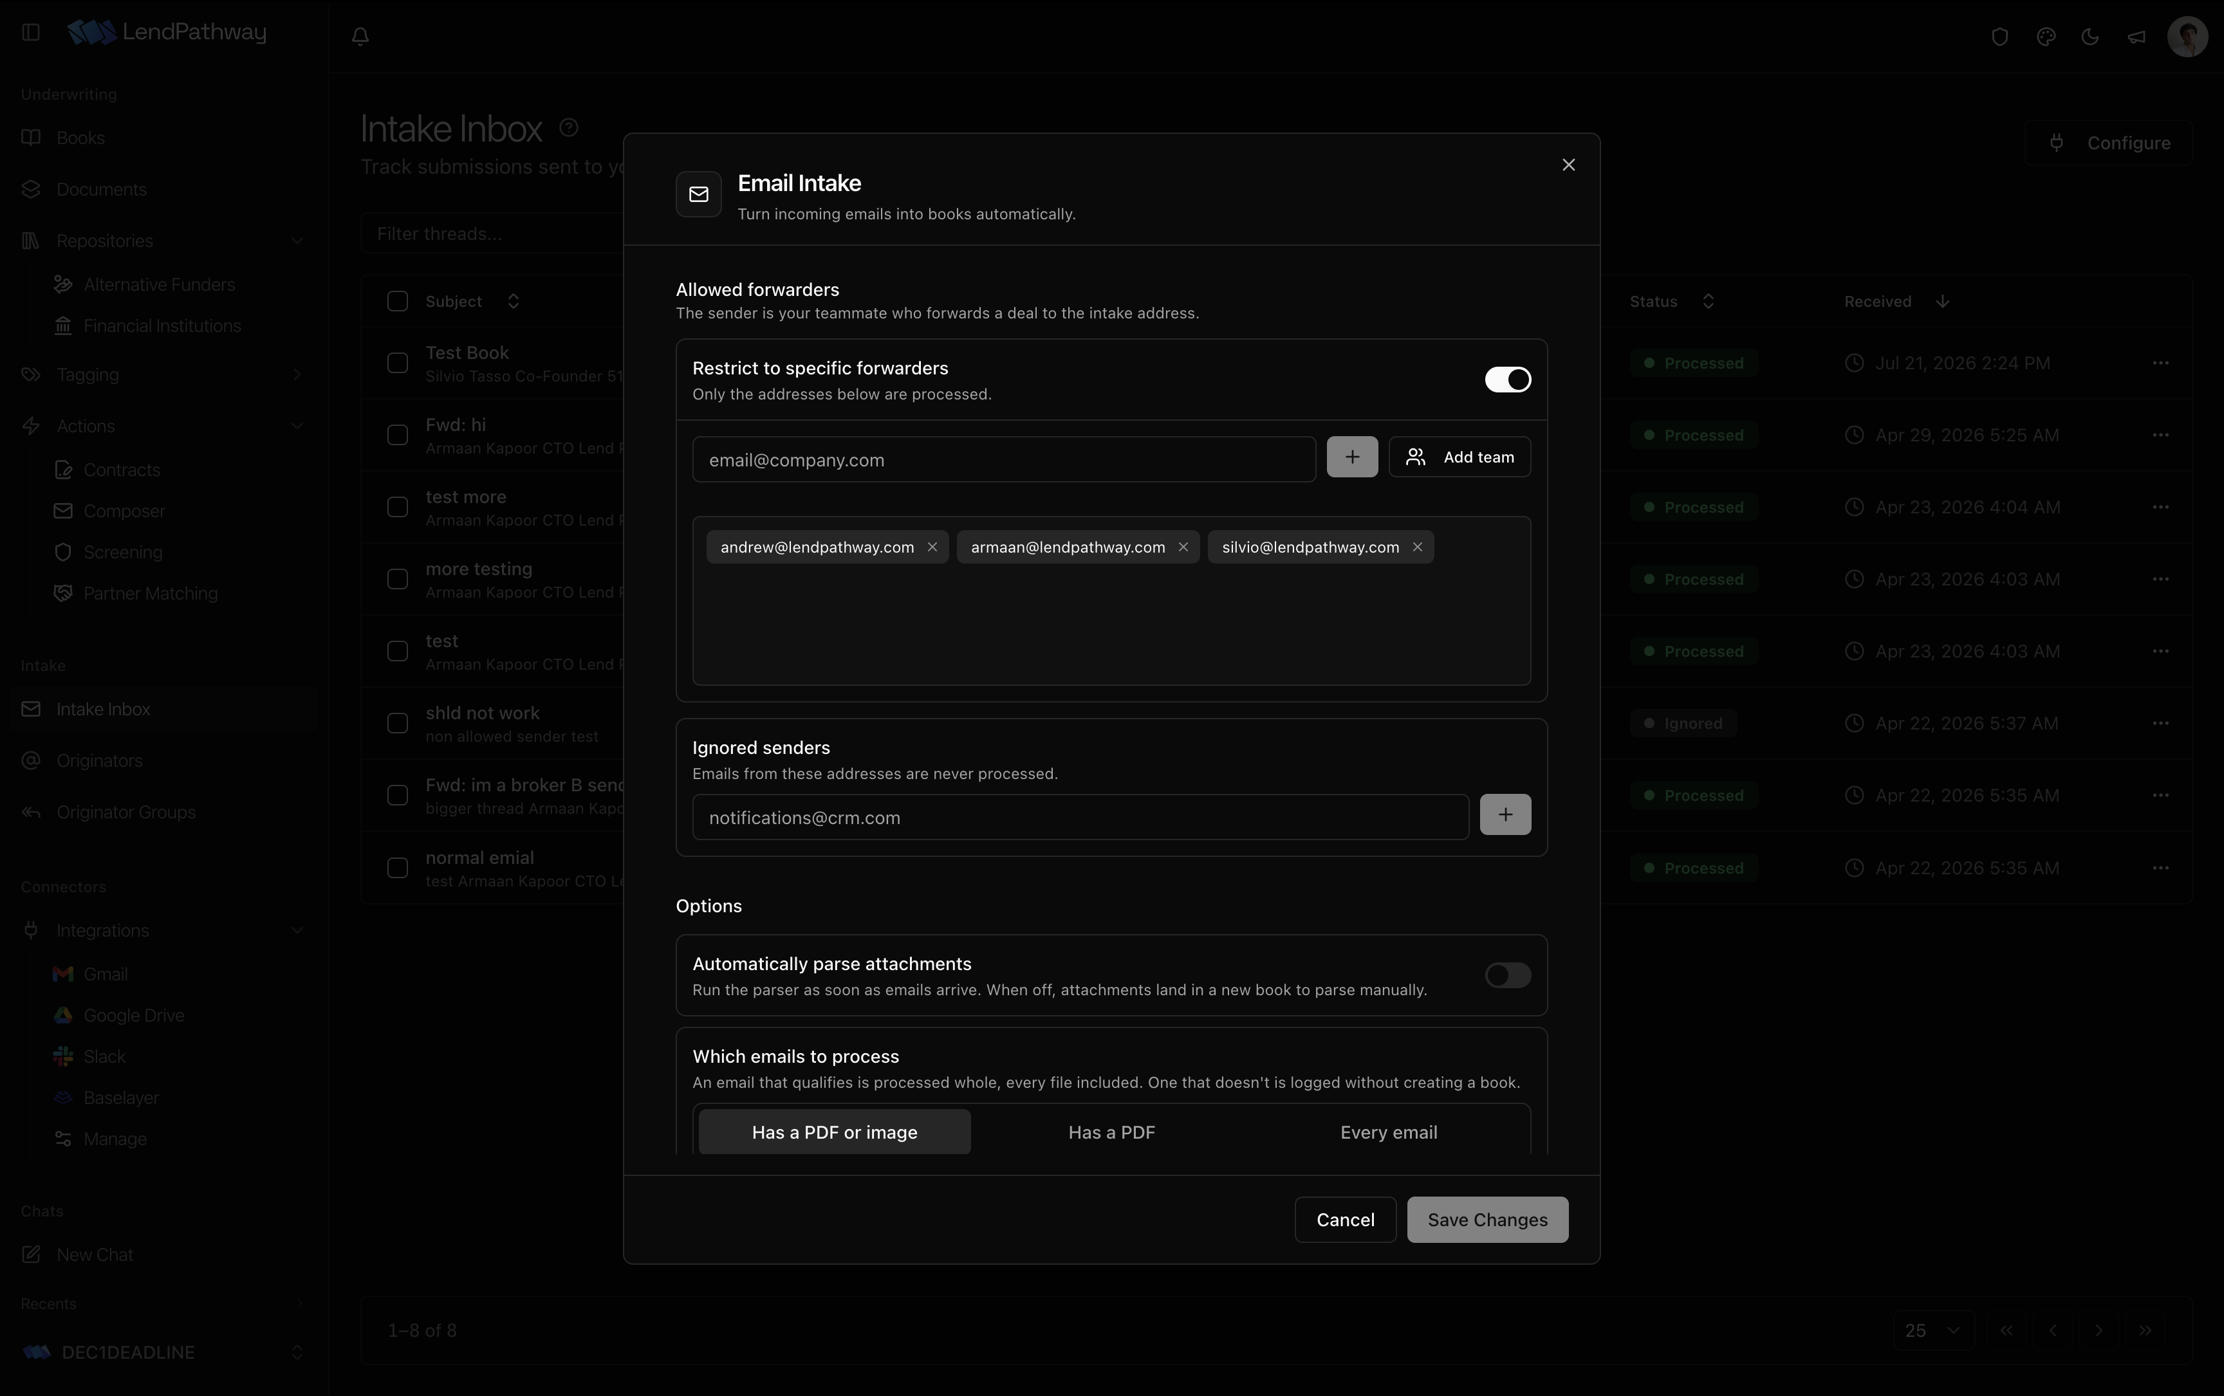The image size is (2224, 1396).
Task: Select the Has a PDF or image option
Action: [x=834, y=1132]
